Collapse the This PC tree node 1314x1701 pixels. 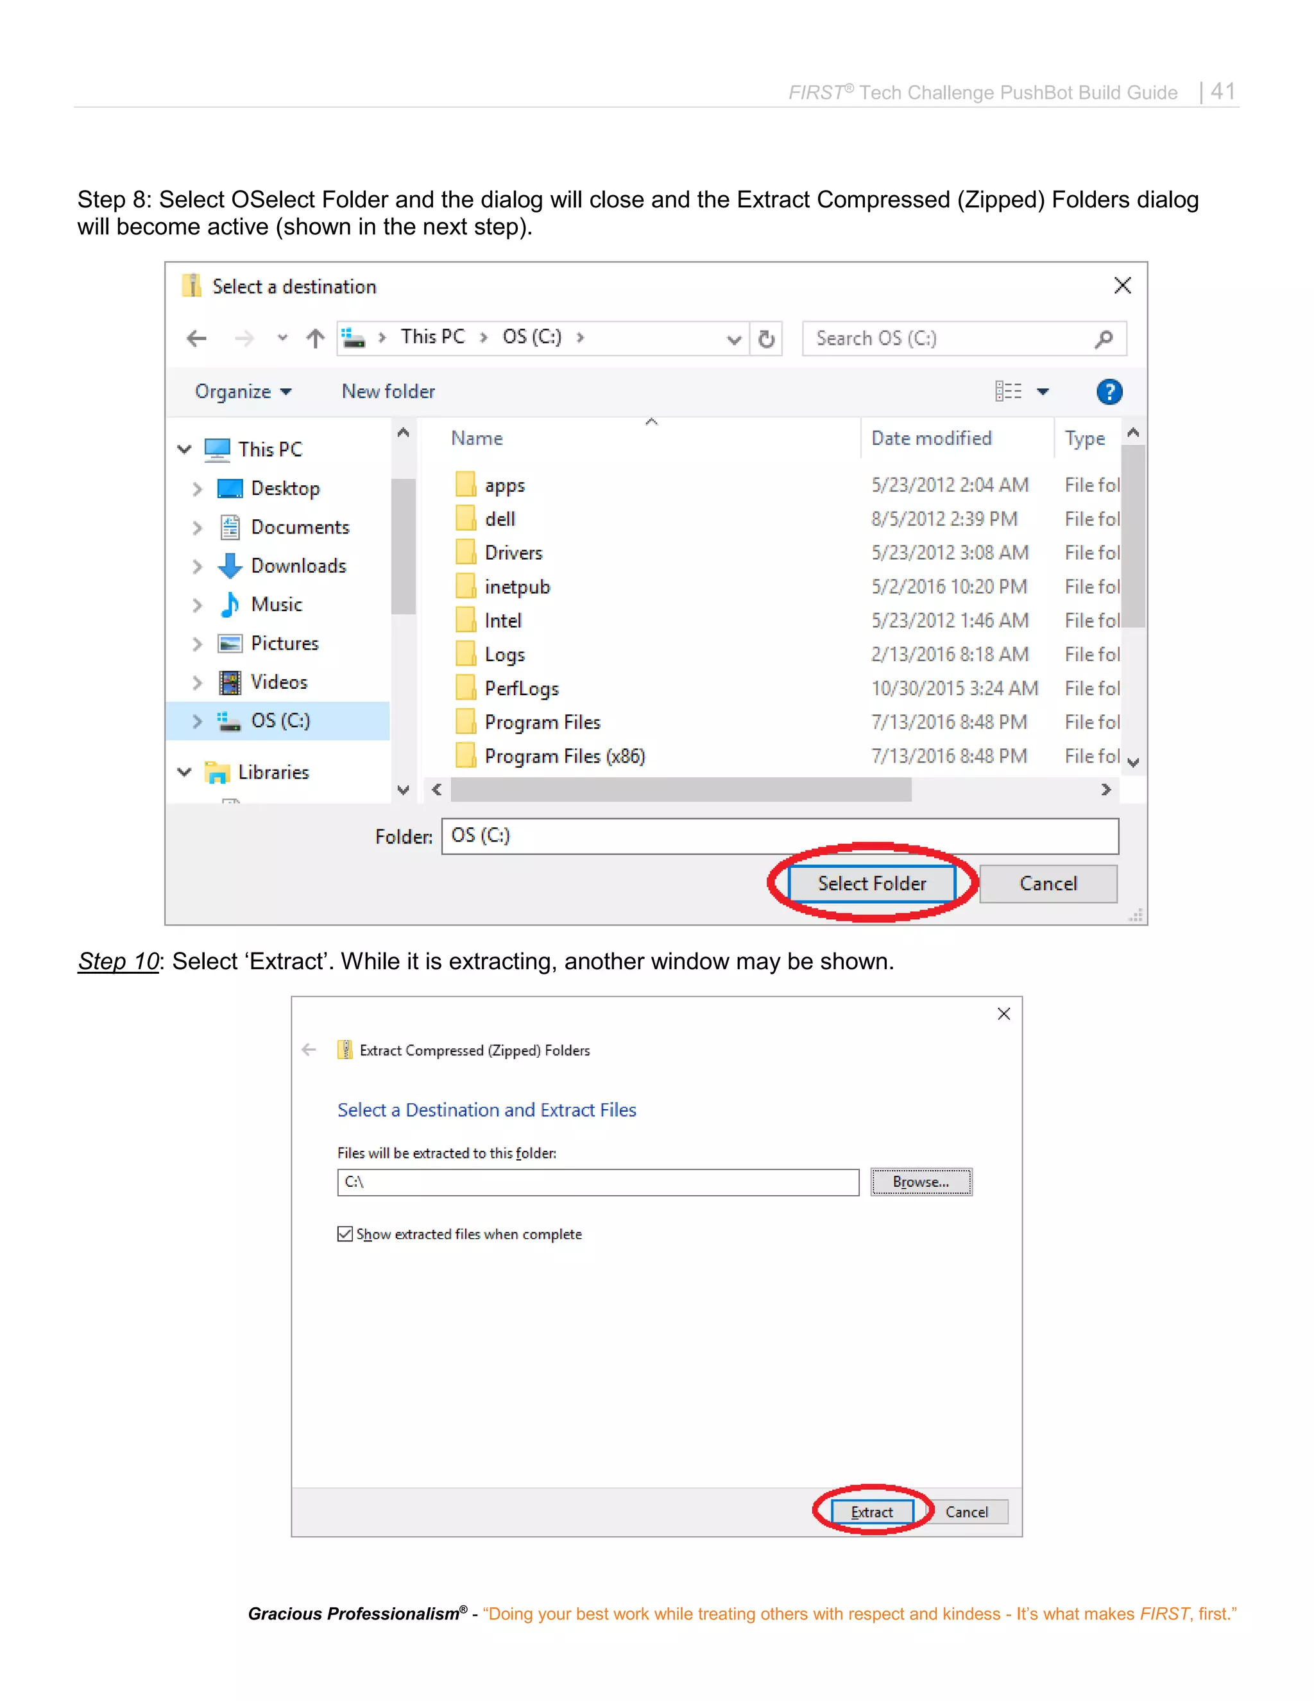coord(185,449)
